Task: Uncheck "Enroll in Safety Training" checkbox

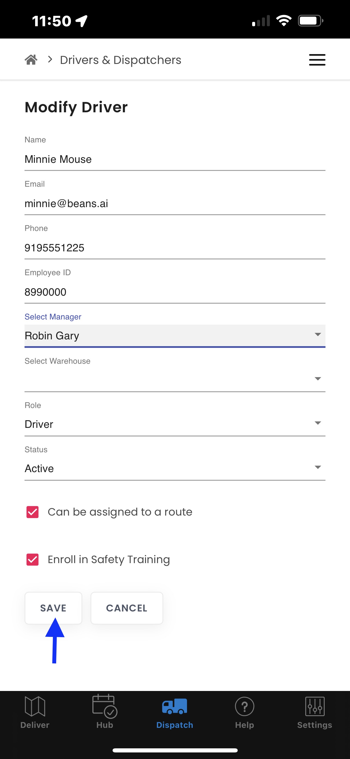Action: pyautogui.click(x=33, y=560)
